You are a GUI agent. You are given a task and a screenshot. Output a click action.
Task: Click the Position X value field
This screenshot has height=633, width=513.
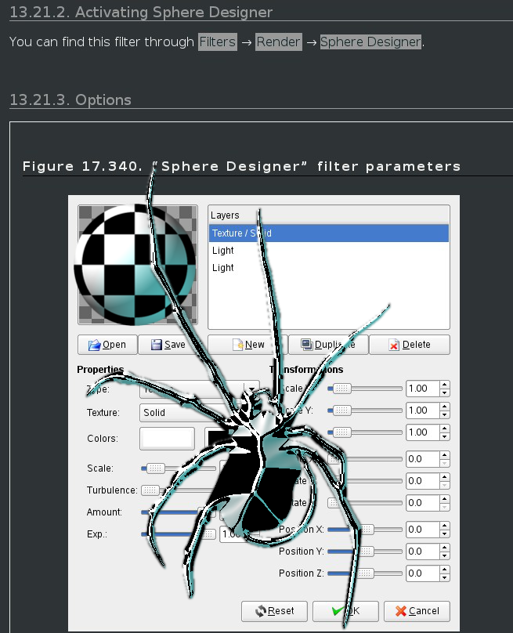coord(422,530)
